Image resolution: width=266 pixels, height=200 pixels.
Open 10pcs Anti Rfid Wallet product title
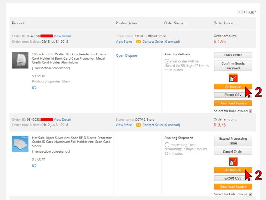point(69,58)
